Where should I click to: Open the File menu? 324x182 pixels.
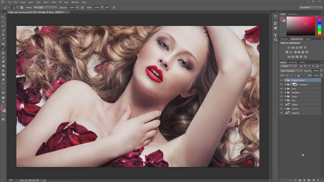[x=9, y=2]
